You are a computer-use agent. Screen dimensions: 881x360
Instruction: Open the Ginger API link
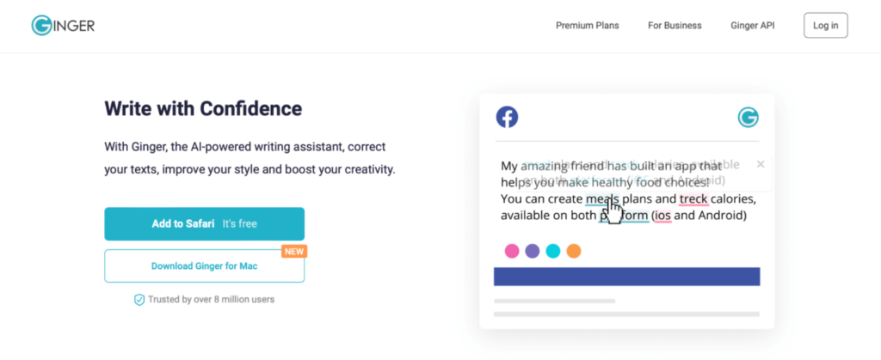(x=752, y=26)
